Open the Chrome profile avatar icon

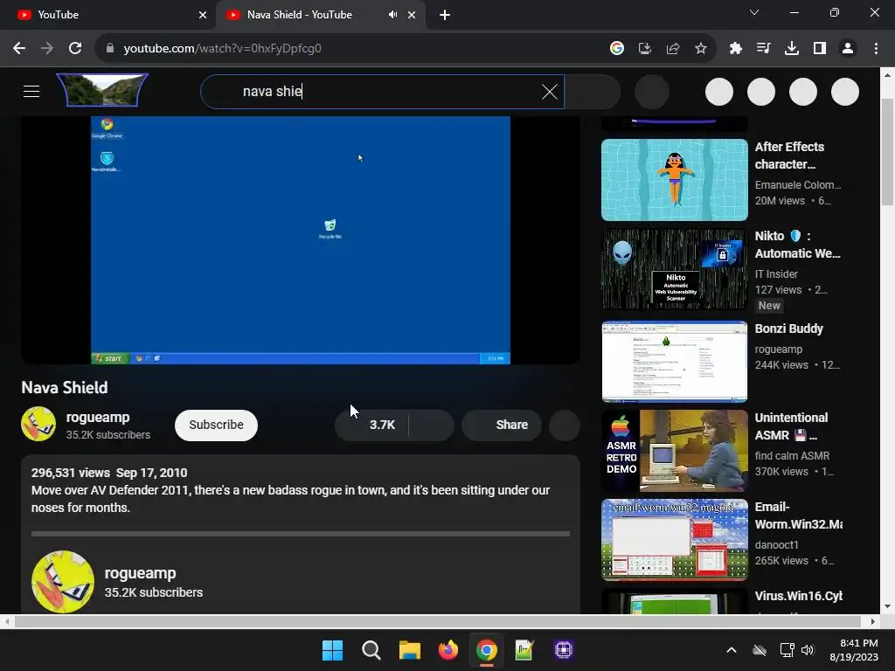pos(848,49)
